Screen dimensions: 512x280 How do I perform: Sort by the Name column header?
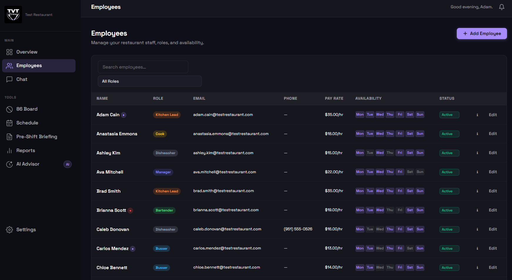tap(102, 99)
